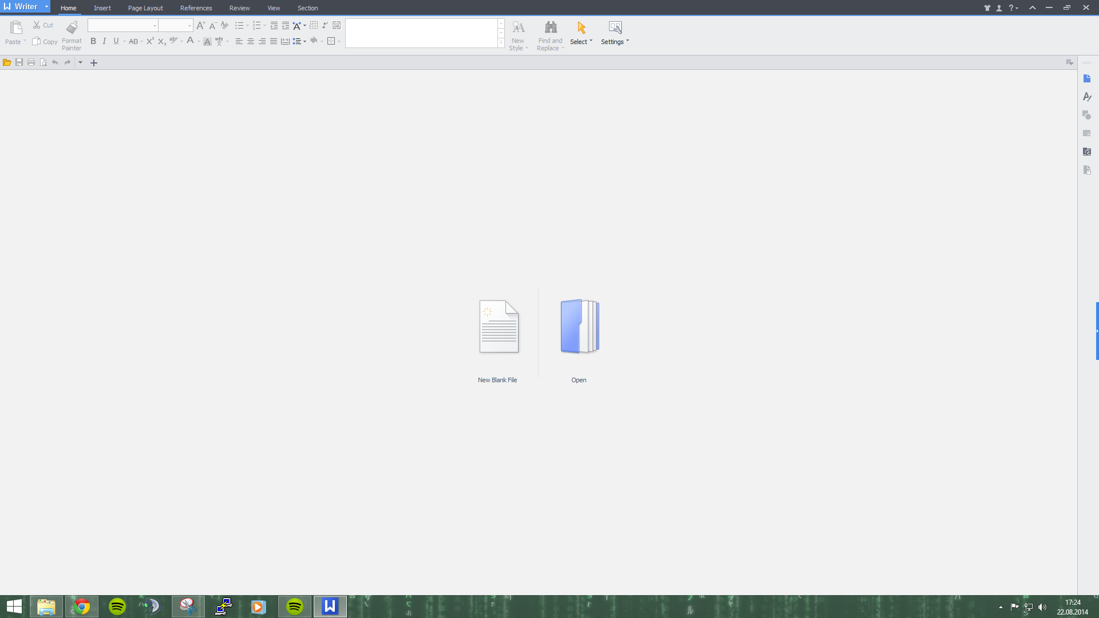Viewport: 1099px width, 618px height.
Task: Click the print icon in quick toolbar
Action: (x=31, y=62)
